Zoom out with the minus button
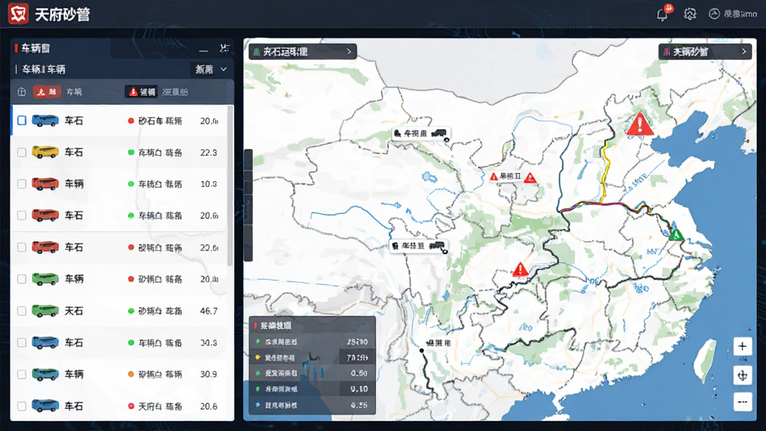The image size is (766, 431). tap(742, 402)
